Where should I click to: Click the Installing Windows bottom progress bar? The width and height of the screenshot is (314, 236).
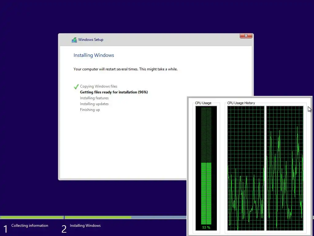pyautogui.click(x=125, y=217)
